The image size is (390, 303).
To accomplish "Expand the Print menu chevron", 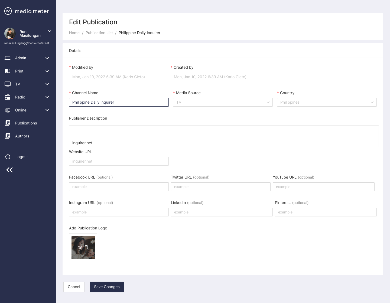I will click(47, 71).
